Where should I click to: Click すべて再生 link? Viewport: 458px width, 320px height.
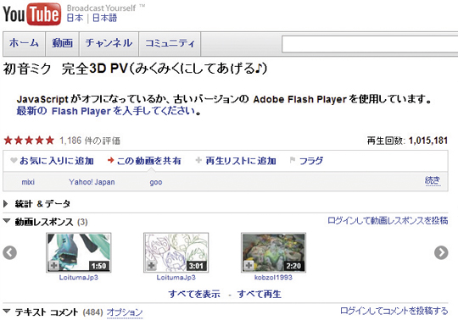(259, 294)
